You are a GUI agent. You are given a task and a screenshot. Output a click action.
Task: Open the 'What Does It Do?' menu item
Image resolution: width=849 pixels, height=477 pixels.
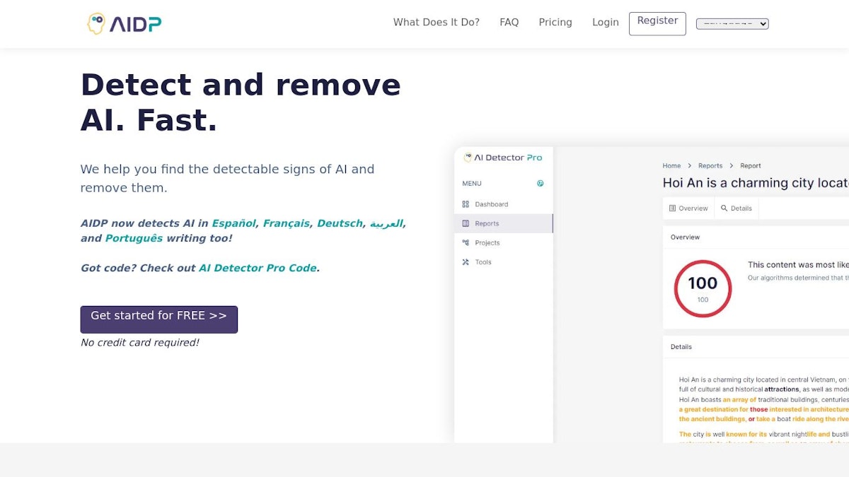(x=436, y=23)
